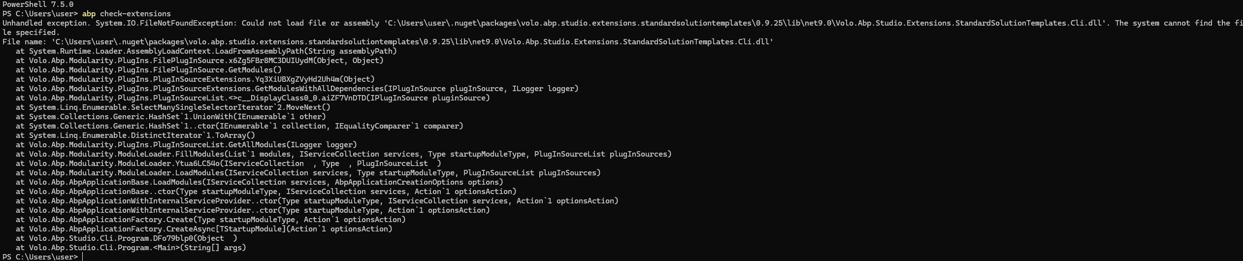Click the 'PowerShell 7.5.0' header text
The image size is (1243, 261).
(x=38, y=4)
